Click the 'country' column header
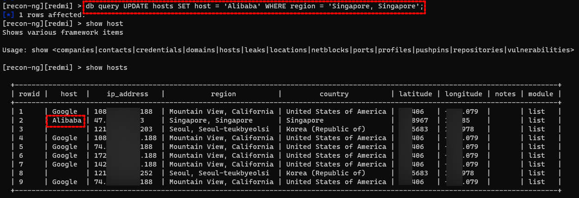 (x=334, y=94)
